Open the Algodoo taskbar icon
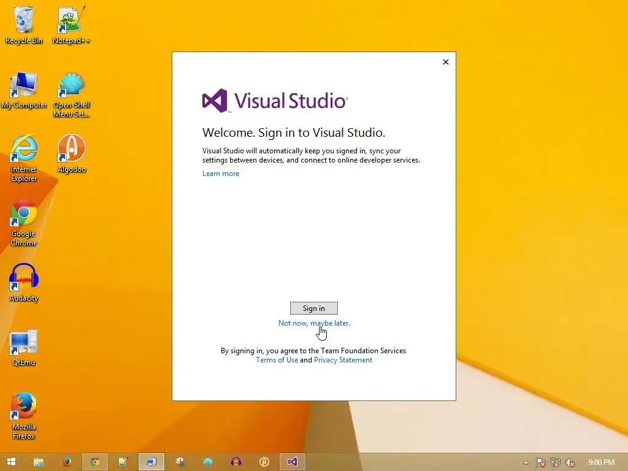The width and height of the screenshot is (628, 471). (x=264, y=462)
